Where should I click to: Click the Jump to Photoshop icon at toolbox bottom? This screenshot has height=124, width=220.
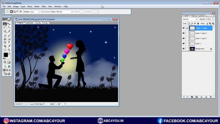pyautogui.click(x=7, y=74)
